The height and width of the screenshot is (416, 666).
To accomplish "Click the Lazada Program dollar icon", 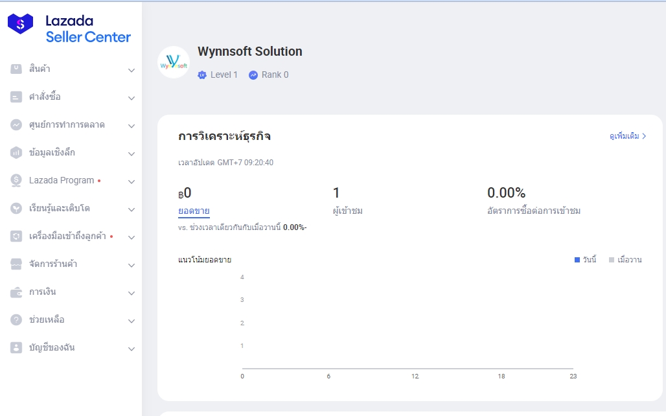I will (x=16, y=181).
